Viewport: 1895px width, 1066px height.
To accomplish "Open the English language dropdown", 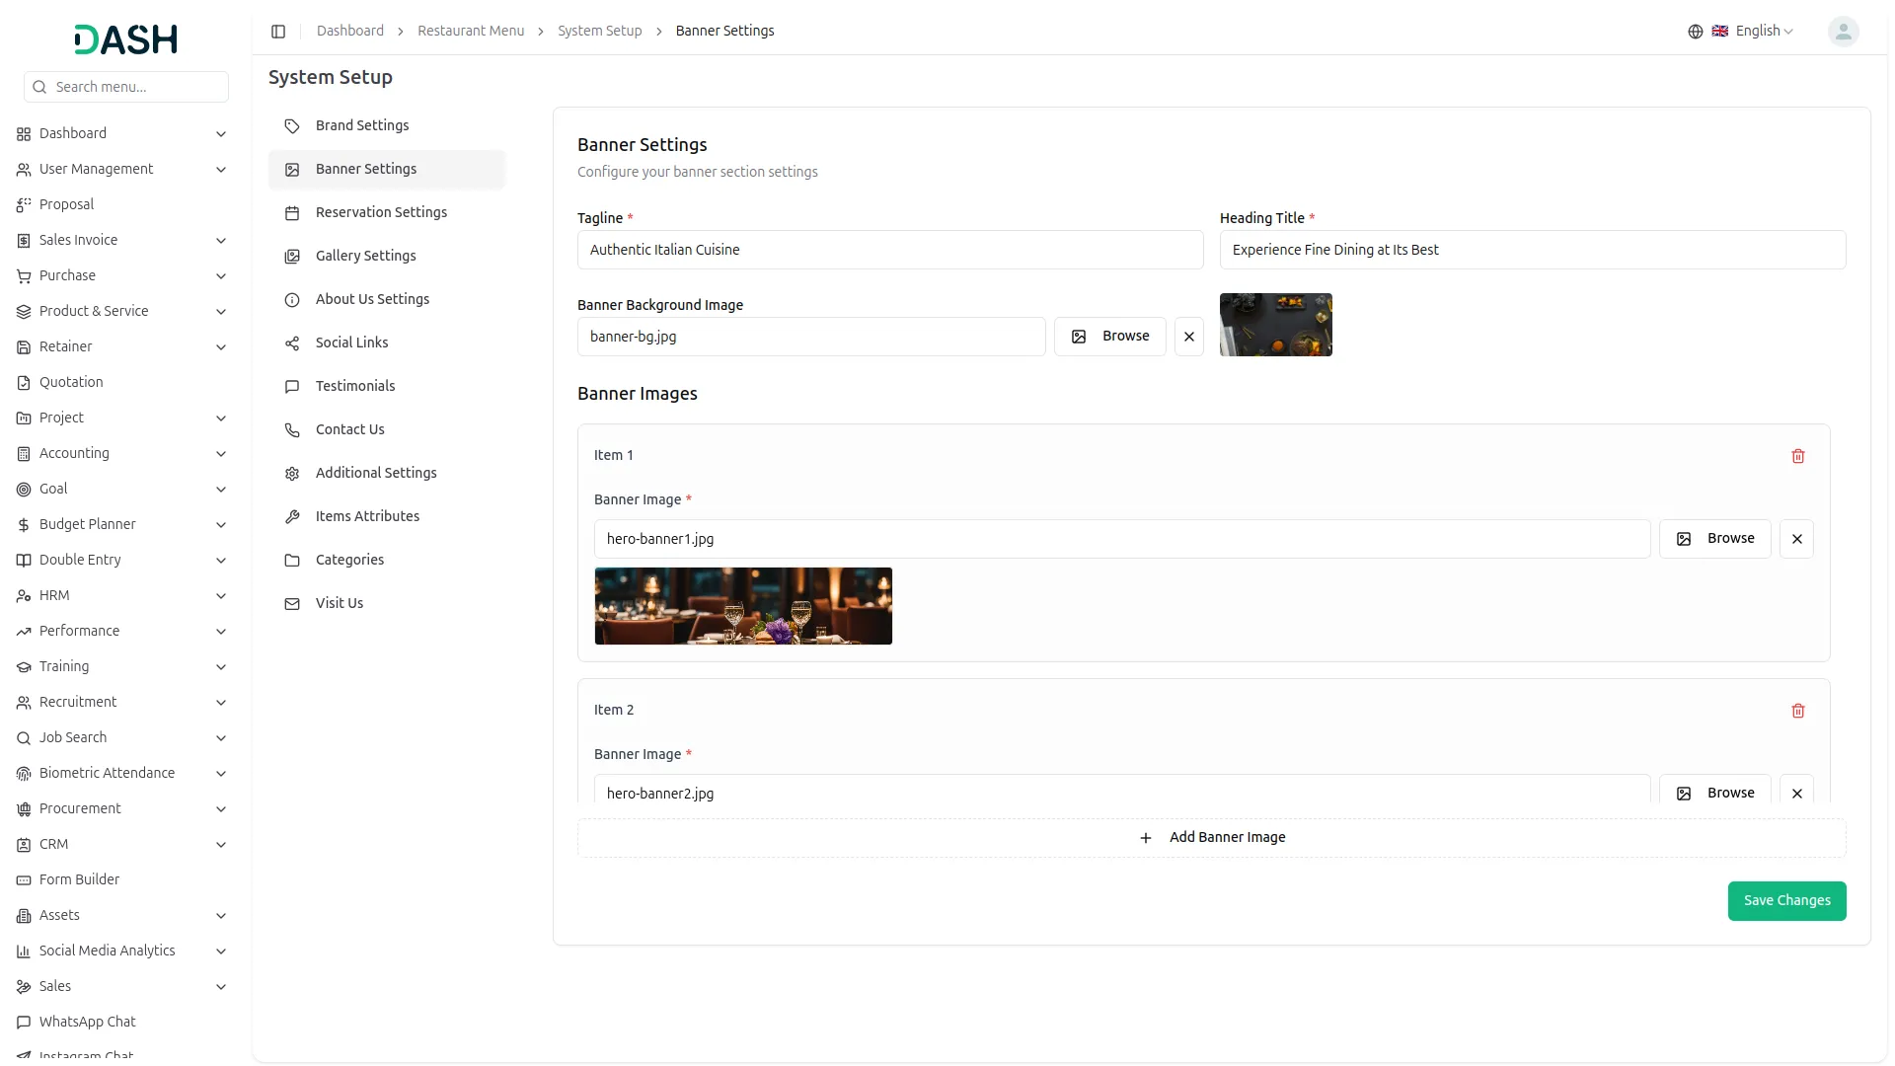I will point(1764,32).
